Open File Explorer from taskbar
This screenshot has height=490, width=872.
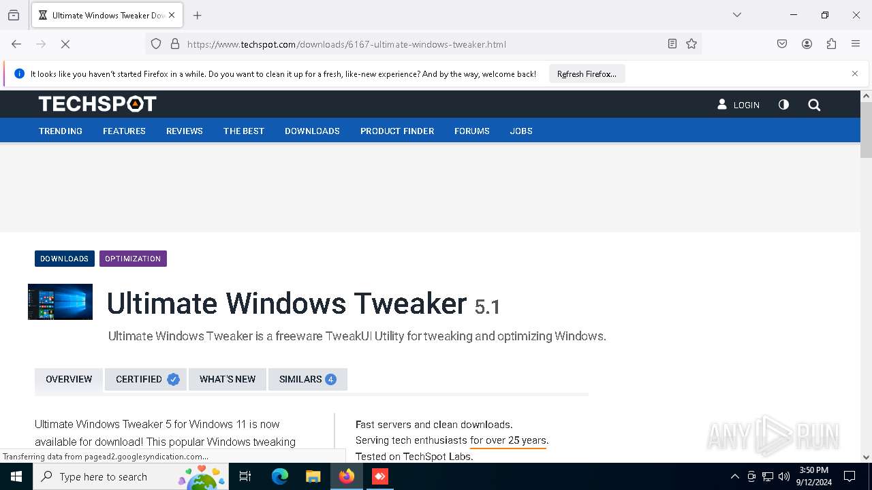tap(313, 476)
